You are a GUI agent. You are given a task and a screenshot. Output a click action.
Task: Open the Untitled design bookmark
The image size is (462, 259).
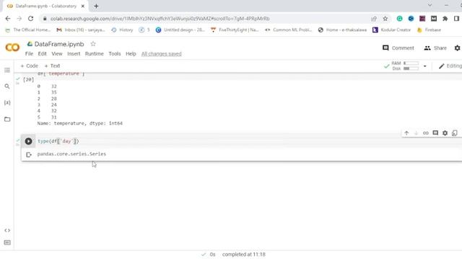(x=180, y=30)
